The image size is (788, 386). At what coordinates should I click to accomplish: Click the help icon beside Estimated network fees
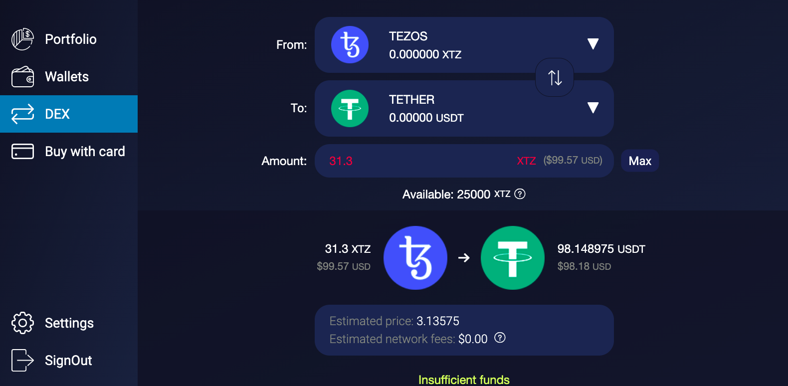pos(499,338)
